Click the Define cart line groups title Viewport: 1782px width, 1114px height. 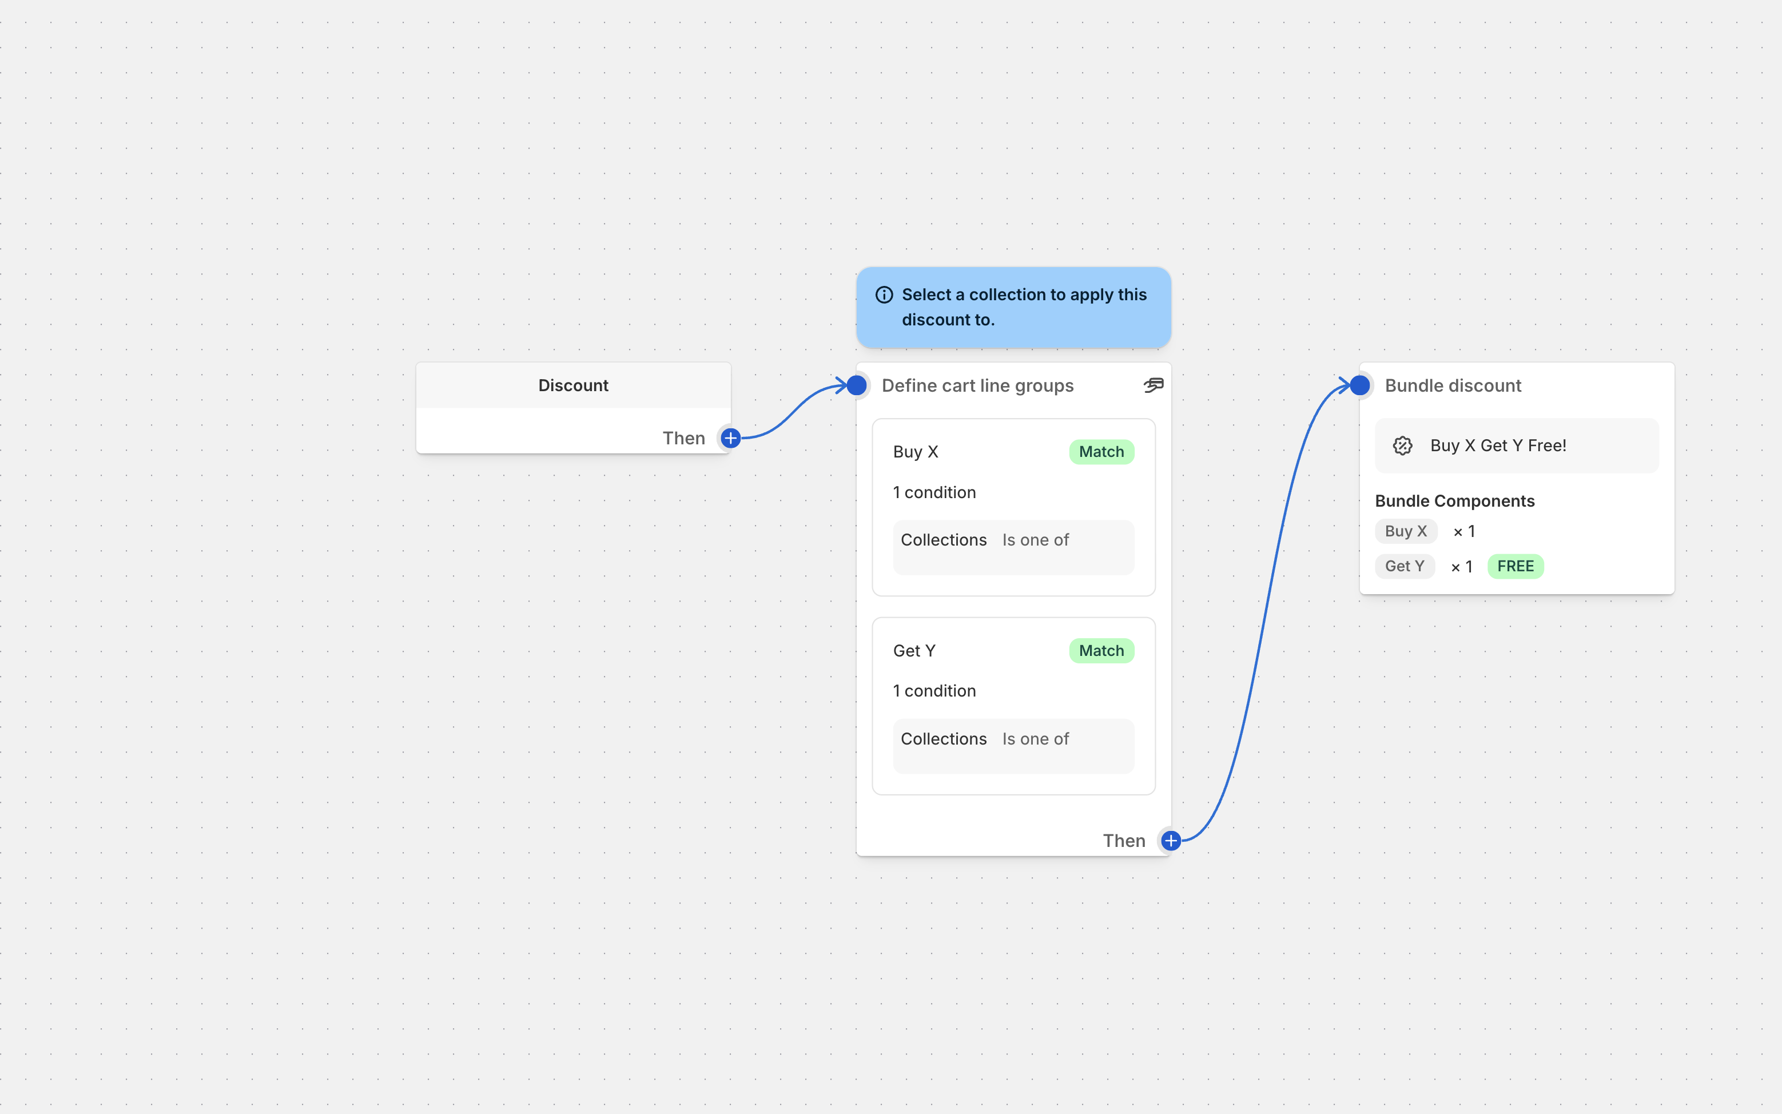[977, 385]
